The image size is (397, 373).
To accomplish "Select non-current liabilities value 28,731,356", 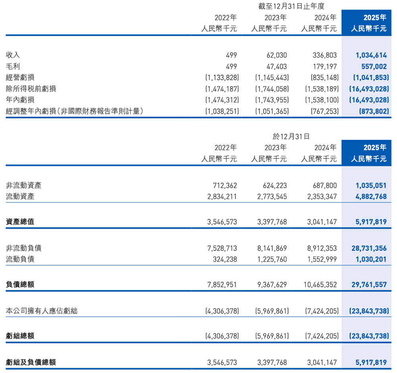I will click(369, 248).
